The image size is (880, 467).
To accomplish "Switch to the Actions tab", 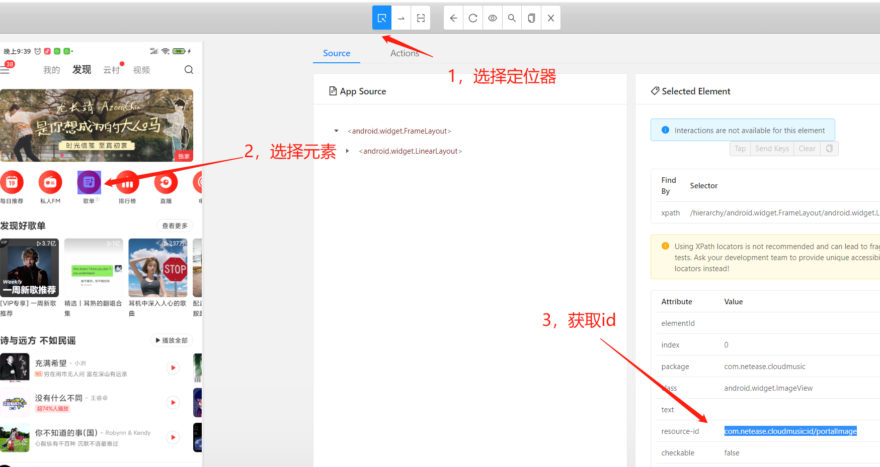I will coord(405,53).
